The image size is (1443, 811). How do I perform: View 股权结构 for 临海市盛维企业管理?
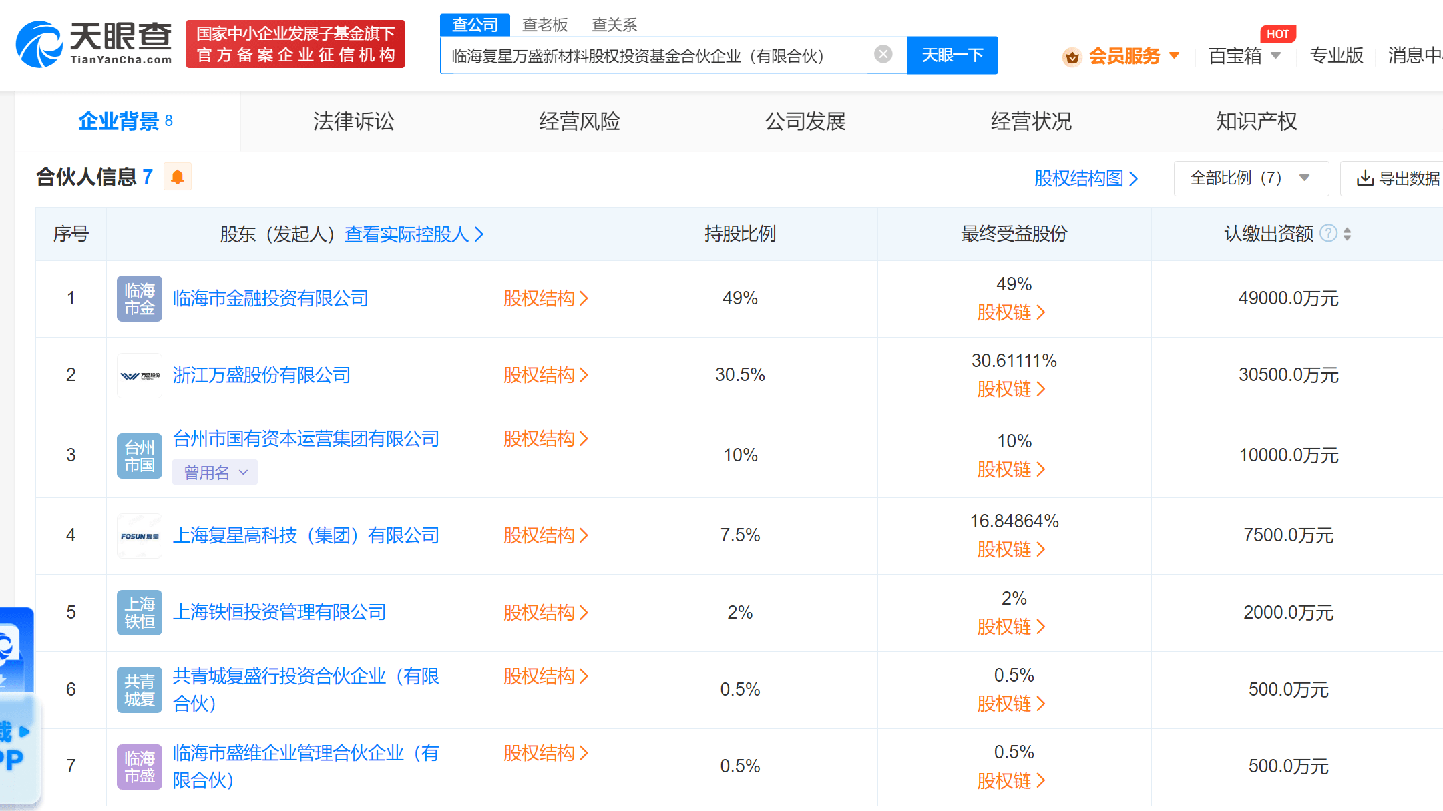click(546, 753)
